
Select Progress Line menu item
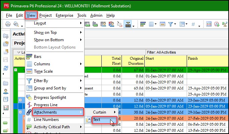(55, 105)
